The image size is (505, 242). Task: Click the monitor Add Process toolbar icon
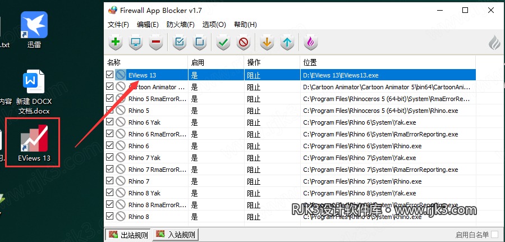point(136,42)
